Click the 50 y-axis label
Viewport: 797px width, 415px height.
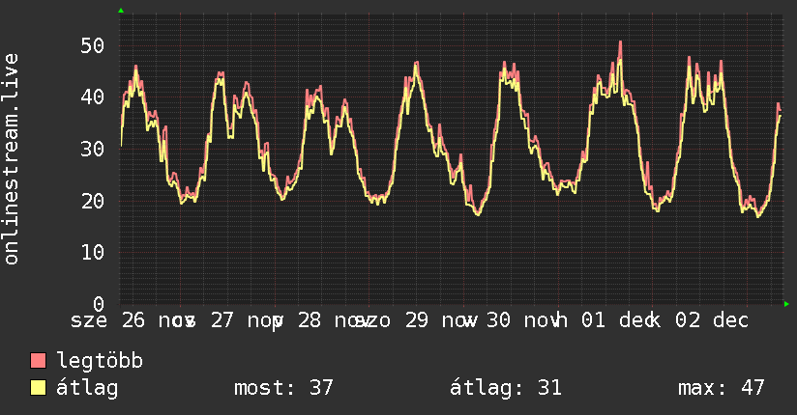pyautogui.click(x=93, y=46)
